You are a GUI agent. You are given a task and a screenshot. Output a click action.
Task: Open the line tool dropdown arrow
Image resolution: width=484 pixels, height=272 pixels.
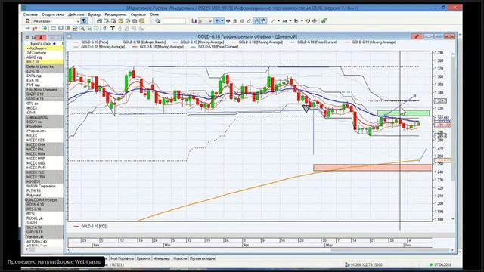[x=278, y=21]
